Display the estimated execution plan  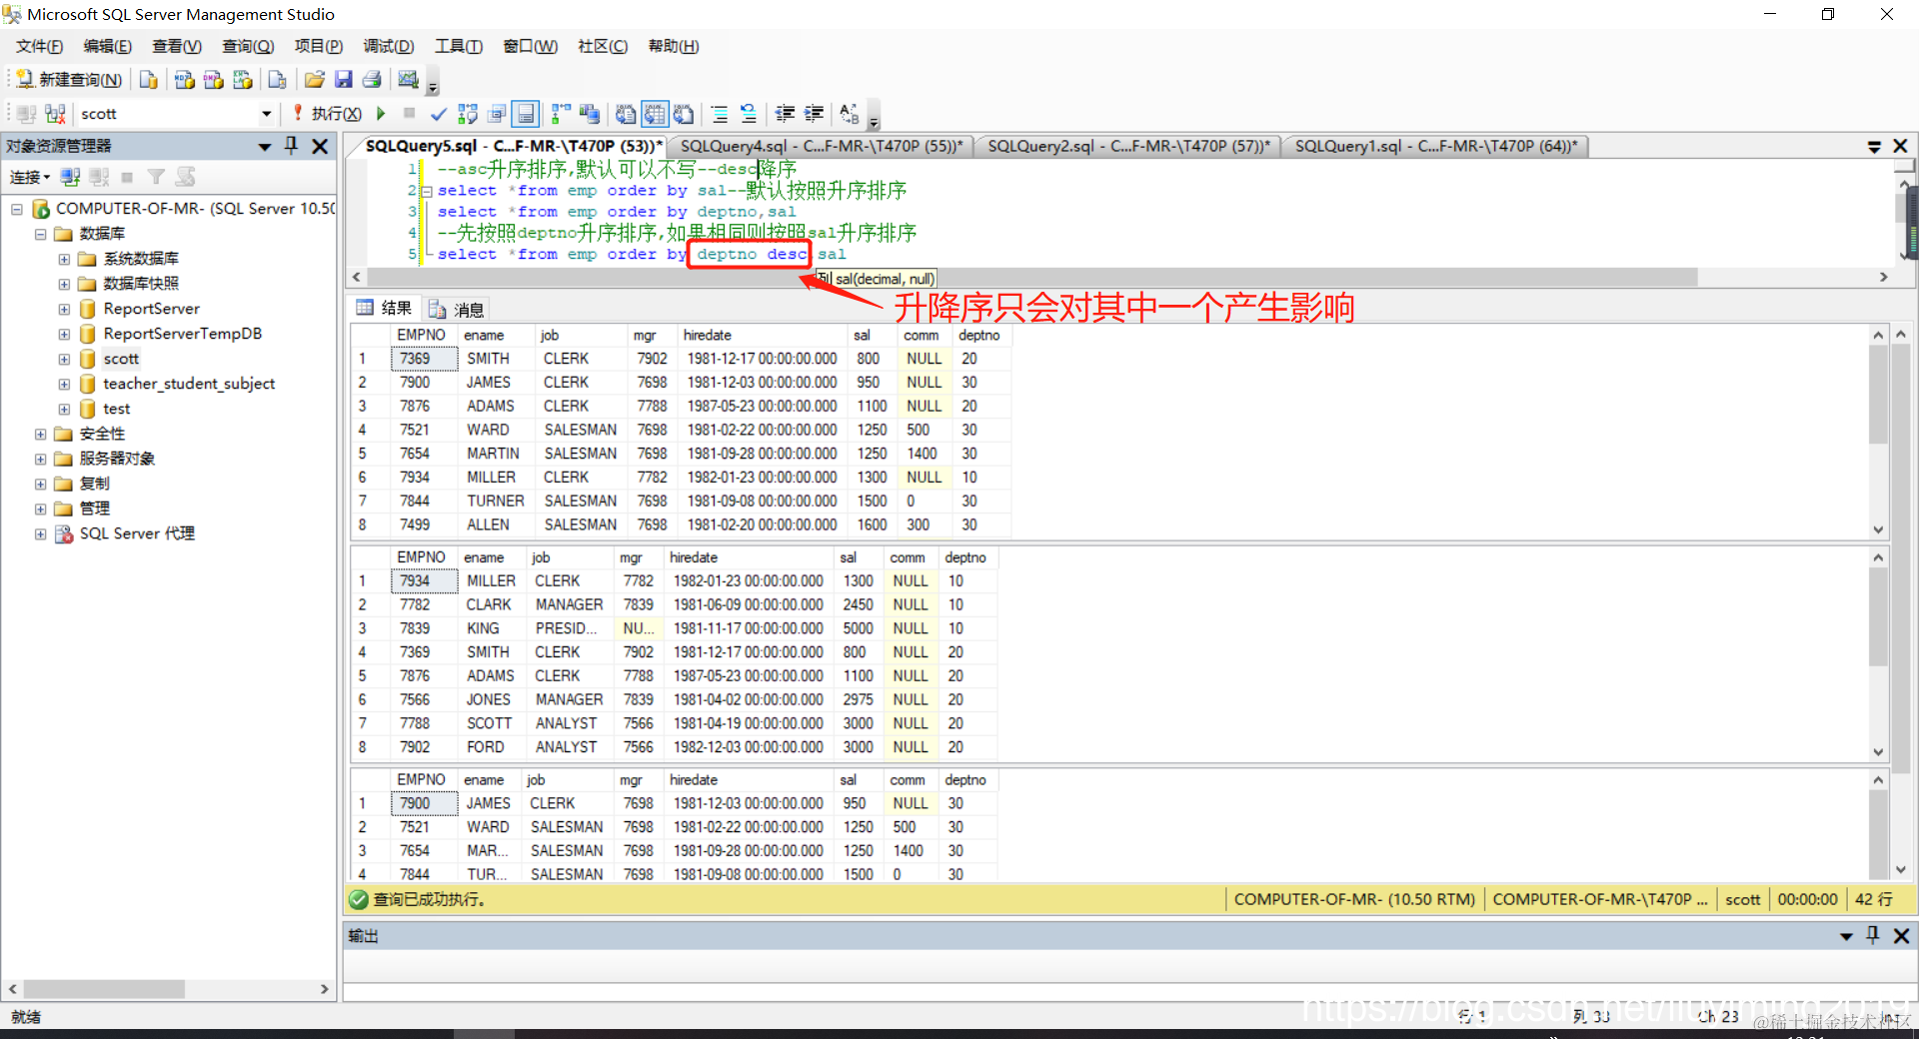[x=468, y=114]
